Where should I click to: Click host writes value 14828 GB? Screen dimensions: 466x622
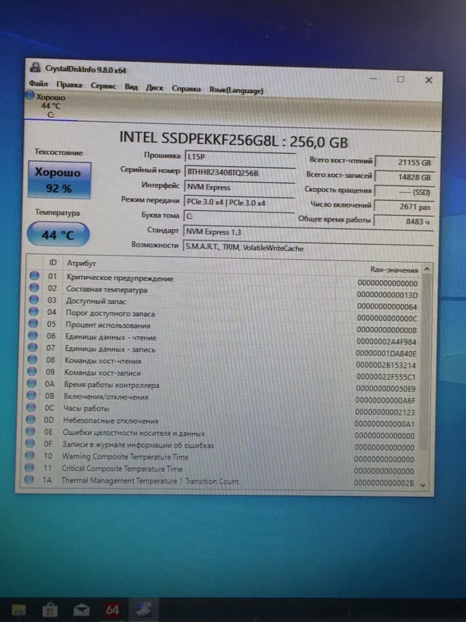405,177
